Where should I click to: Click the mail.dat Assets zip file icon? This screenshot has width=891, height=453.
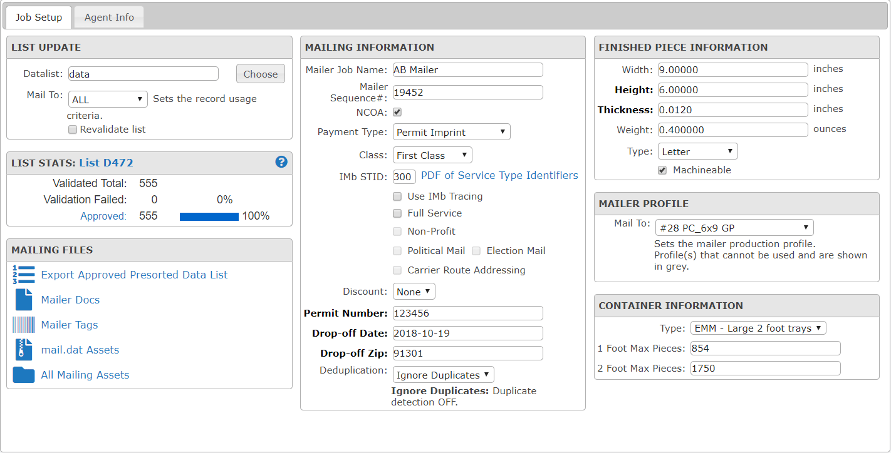click(24, 350)
